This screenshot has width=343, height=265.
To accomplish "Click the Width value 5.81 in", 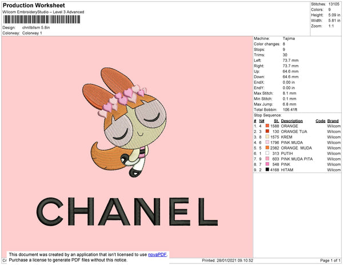I will click(334, 21).
